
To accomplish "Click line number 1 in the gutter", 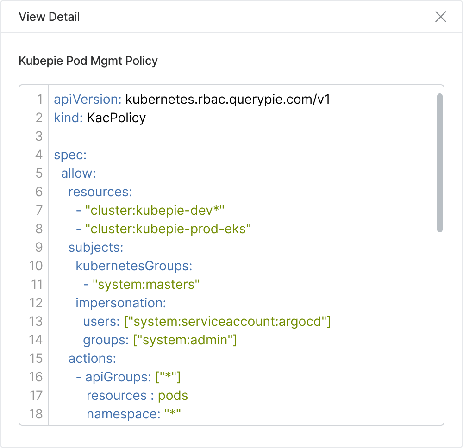I will pyautogui.click(x=39, y=99).
